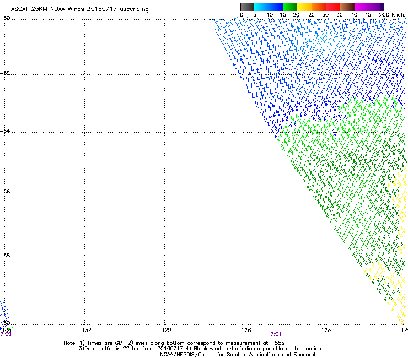Click the longitude label -126
Image resolution: width=408 pixels, height=358 pixels.
244,330
